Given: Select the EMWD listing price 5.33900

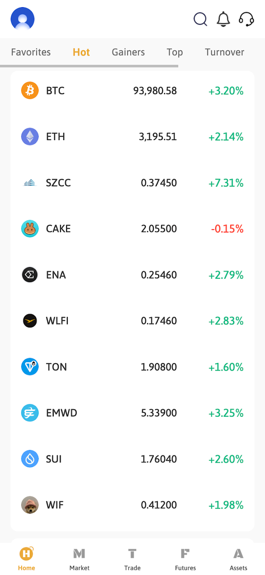Looking at the screenshot, I should click(x=159, y=413).
